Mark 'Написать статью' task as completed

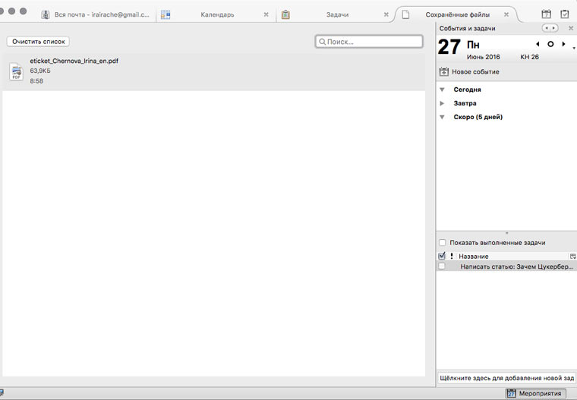[x=442, y=266]
